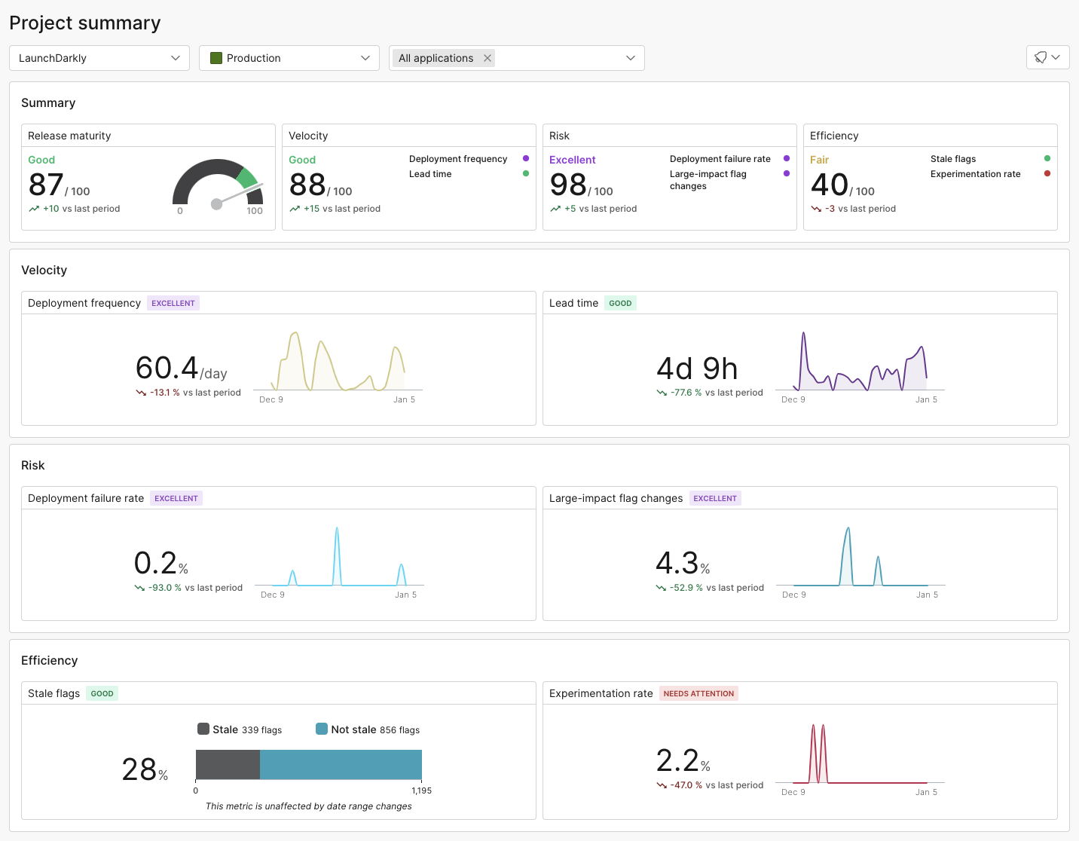Click red status dot for Experimentation rate
The image size is (1079, 841).
pos(1047,173)
